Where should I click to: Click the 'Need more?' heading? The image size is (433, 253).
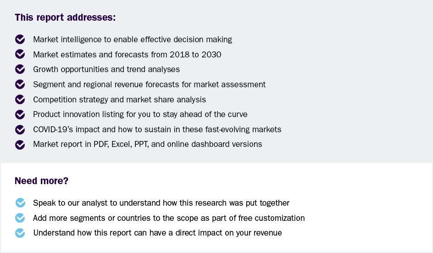[41, 181]
